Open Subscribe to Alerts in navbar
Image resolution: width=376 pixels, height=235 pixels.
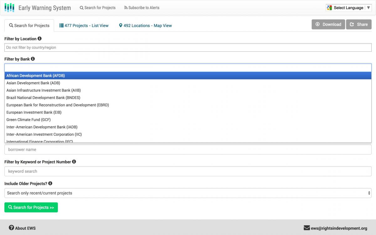[x=142, y=8]
